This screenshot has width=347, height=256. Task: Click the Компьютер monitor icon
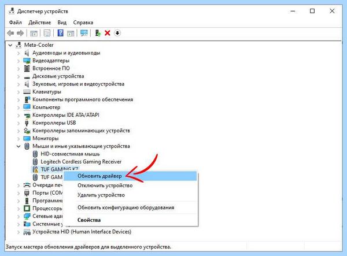[x=27, y=107]
